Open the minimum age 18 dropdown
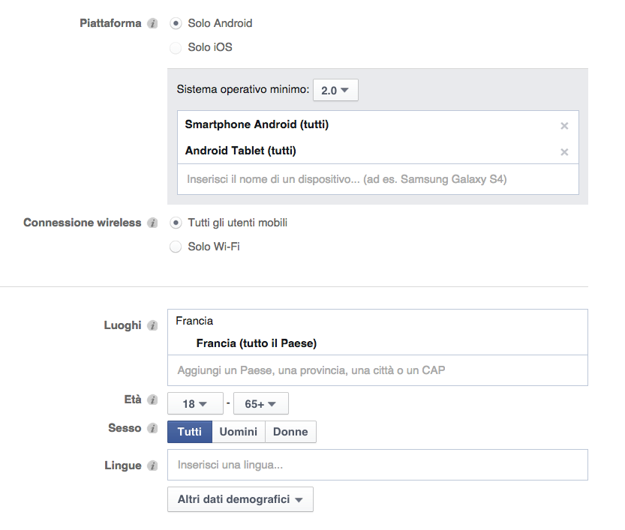 pos(195,404)
